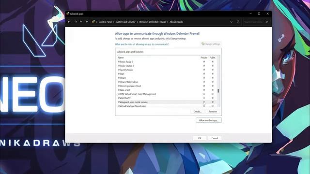This screenshot has width=310, height=174.
Task: Open the Control Panel breadcrumb
Action: coord(105,22)
